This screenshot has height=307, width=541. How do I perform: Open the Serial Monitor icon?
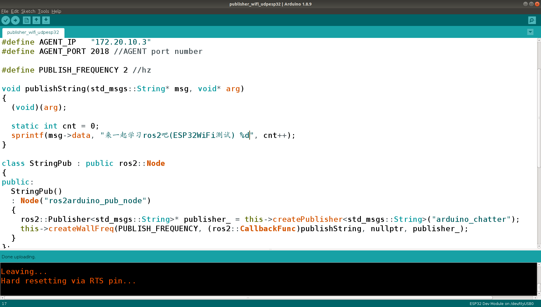(532, 20)
